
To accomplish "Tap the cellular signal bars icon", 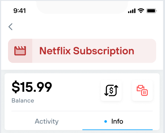I will click(132, 11).
